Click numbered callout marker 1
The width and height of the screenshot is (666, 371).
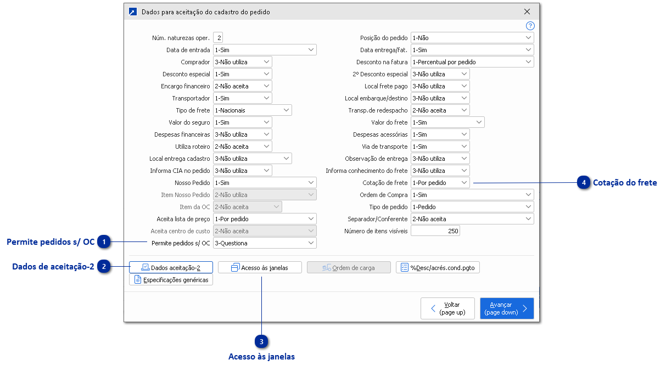(104, 241)
